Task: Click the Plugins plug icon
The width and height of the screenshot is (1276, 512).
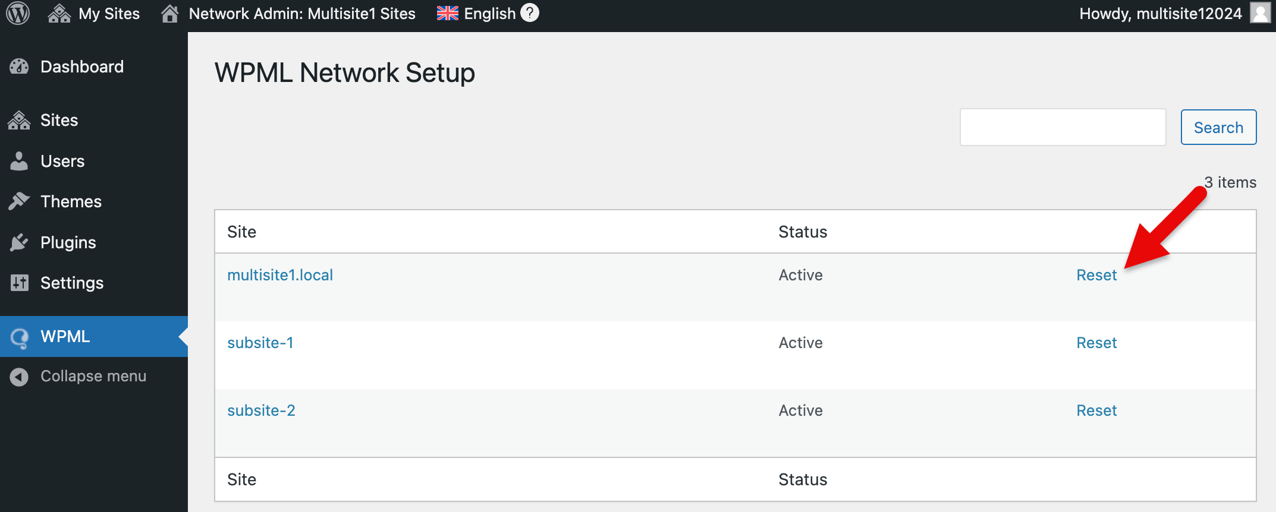Action: [x=19, y=242]
